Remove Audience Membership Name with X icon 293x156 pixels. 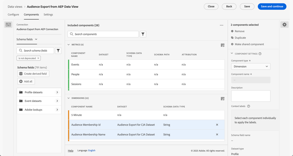click(x=217, y=135)
